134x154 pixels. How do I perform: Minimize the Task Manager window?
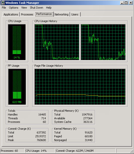pos(122,3)
